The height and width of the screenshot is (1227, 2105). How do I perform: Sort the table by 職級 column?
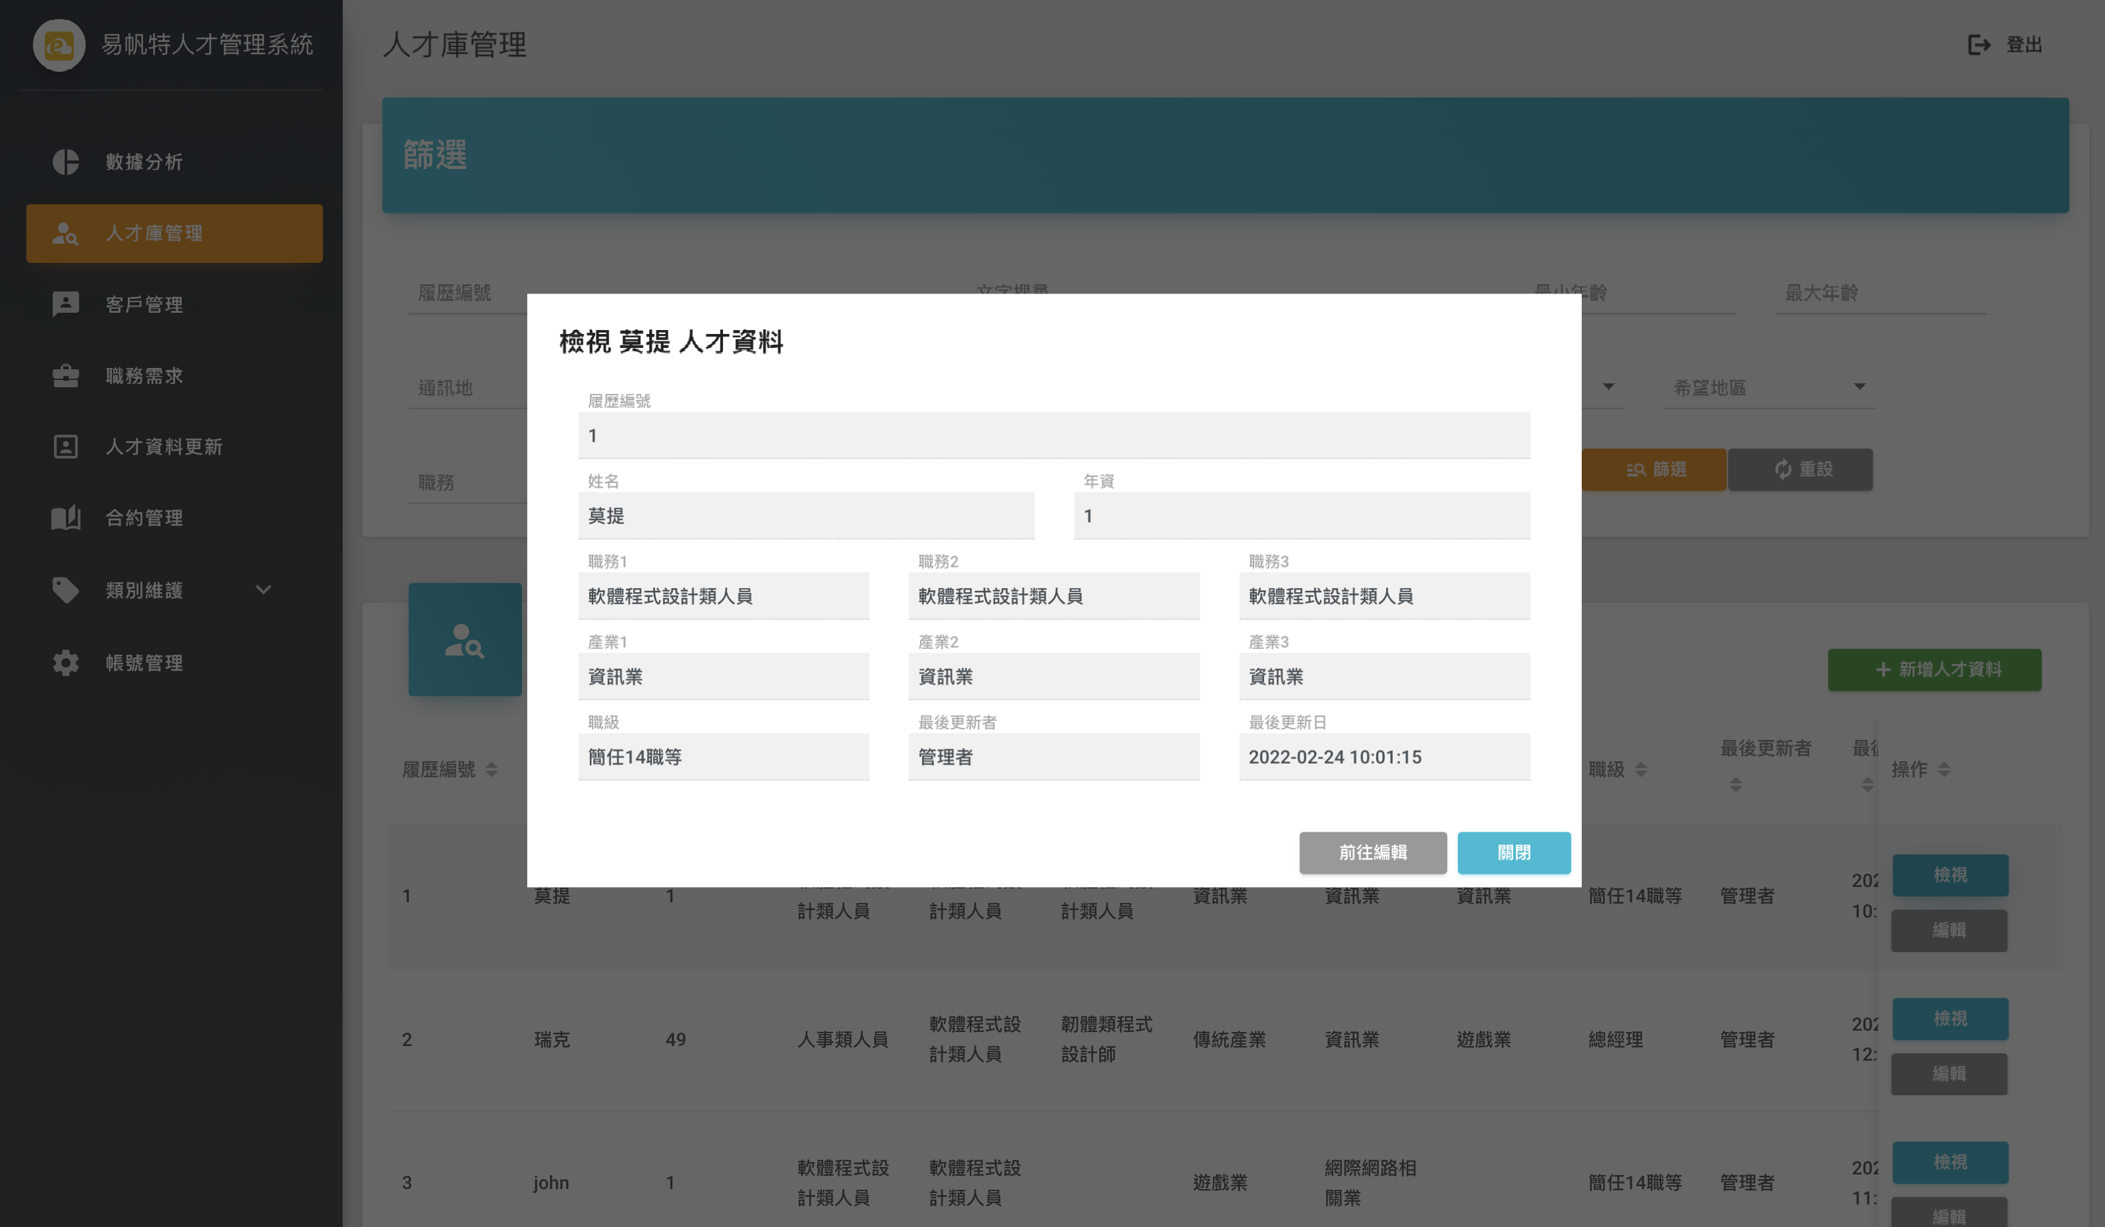pos(1640,770)
